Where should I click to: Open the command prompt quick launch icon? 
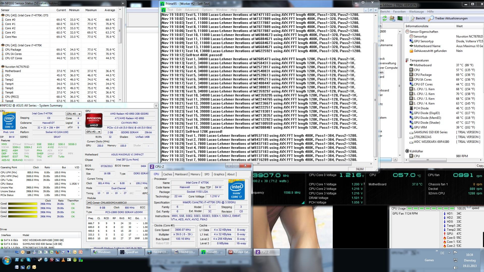coord(29,252)
